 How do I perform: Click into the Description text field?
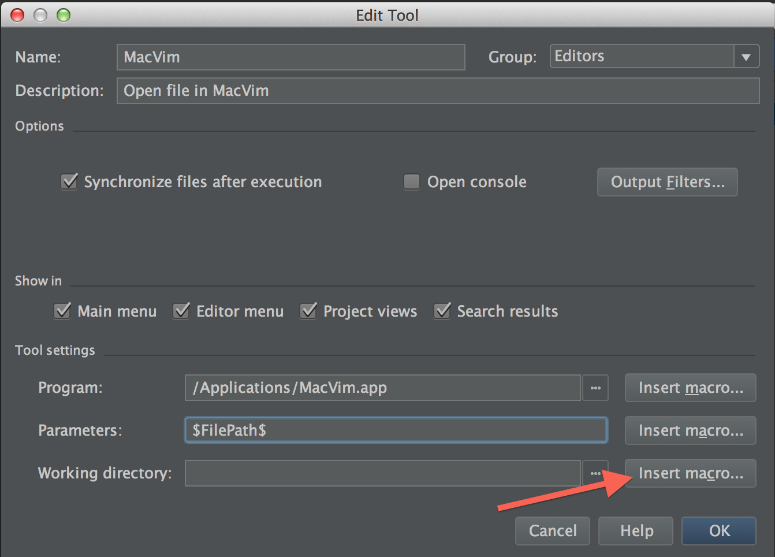pos(438,91)
